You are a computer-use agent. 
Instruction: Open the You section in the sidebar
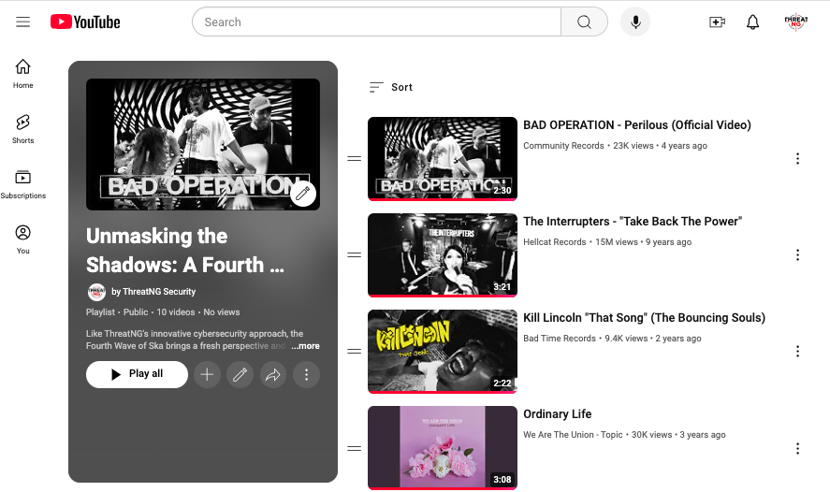coord(22,239)
